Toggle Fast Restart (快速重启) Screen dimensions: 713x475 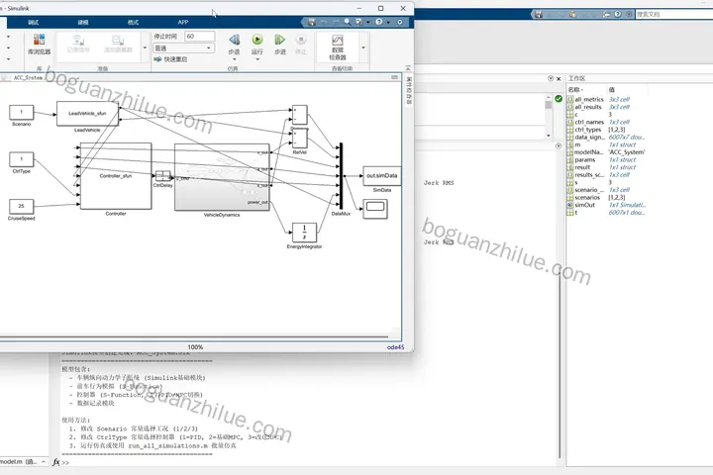pos(170,59)
